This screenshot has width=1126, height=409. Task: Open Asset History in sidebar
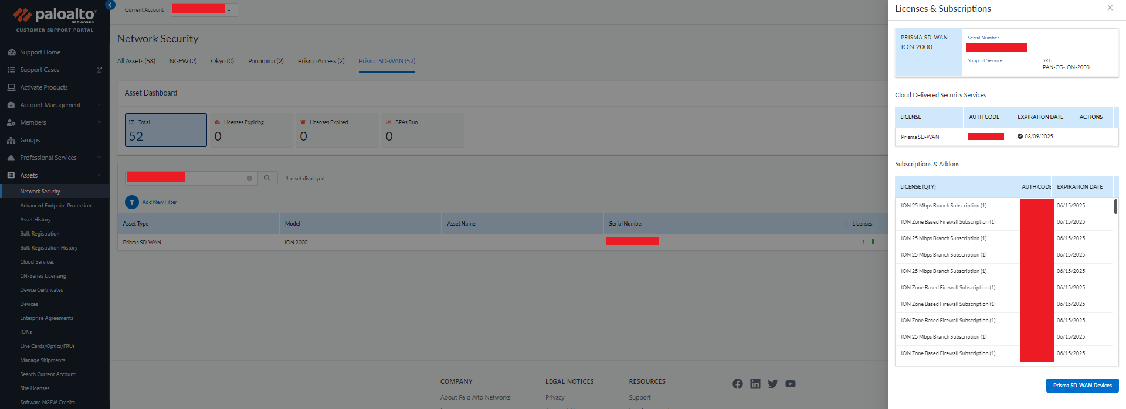[35, 220]
